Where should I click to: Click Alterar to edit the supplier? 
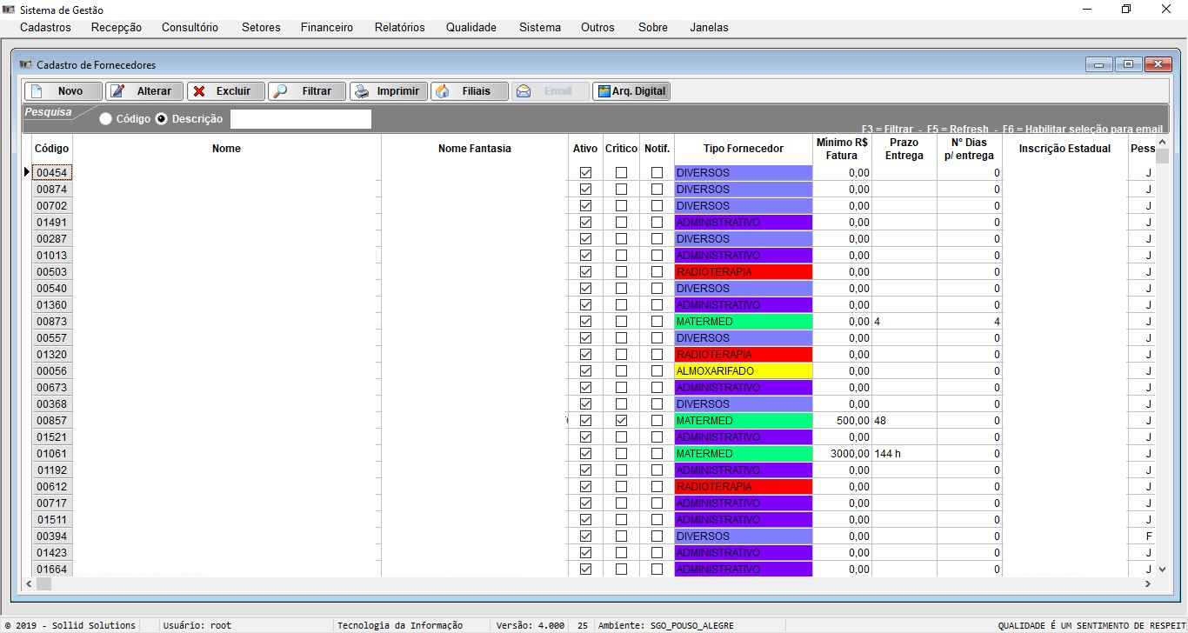pos(144,91)
